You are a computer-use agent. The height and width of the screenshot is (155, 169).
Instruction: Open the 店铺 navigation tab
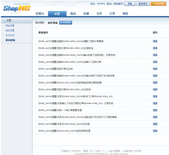coord(86,14)
